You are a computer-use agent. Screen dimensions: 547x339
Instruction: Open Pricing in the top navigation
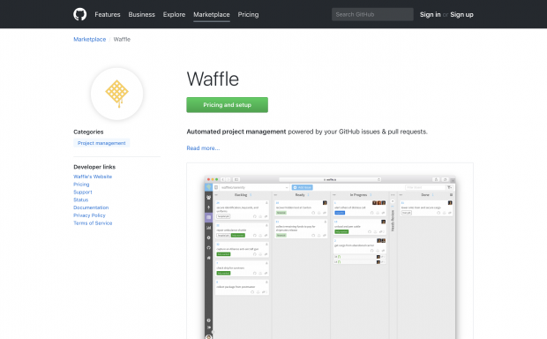tap(248, 15)
